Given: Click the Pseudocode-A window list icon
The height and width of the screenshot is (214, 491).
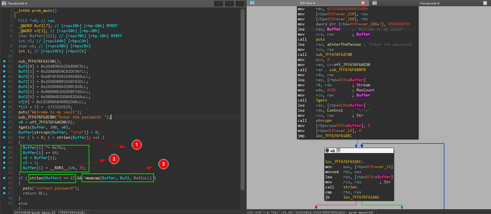Looking at the screenshot, I should (x=4, y=3).
